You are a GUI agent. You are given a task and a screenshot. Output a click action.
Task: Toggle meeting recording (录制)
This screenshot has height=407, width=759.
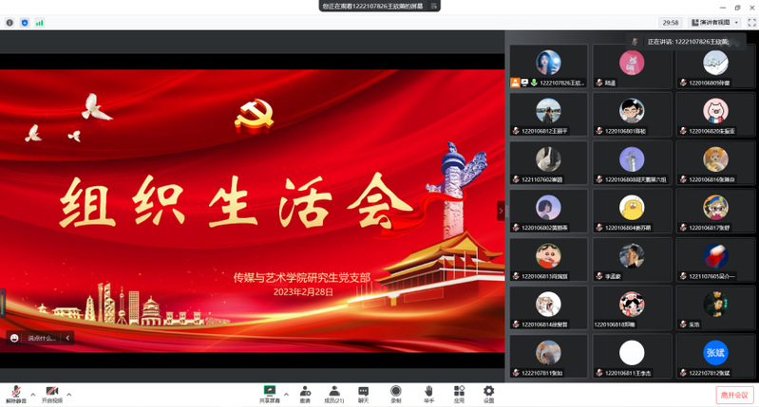(x=395, y=392)
